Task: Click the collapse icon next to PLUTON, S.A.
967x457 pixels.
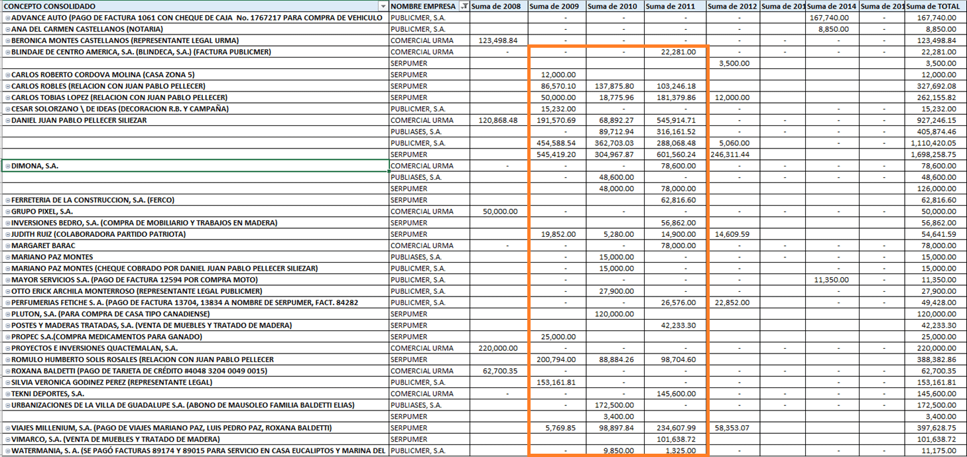Action: pyautogui.click(x=7, y=314)
